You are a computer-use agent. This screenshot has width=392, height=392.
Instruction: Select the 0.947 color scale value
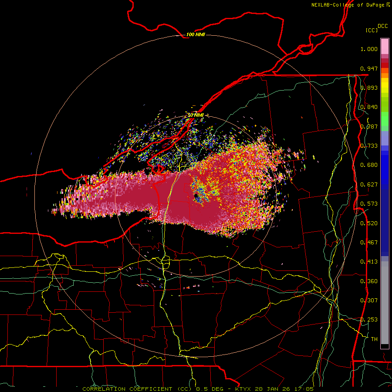(x=369, y=68)
